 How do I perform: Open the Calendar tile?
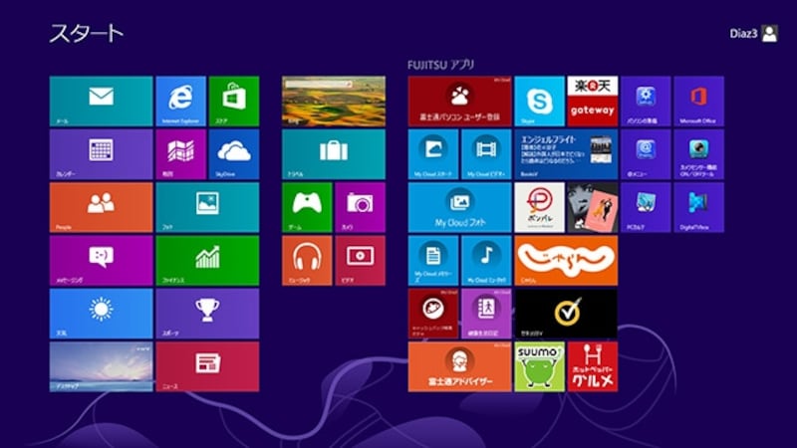point(101,153)
